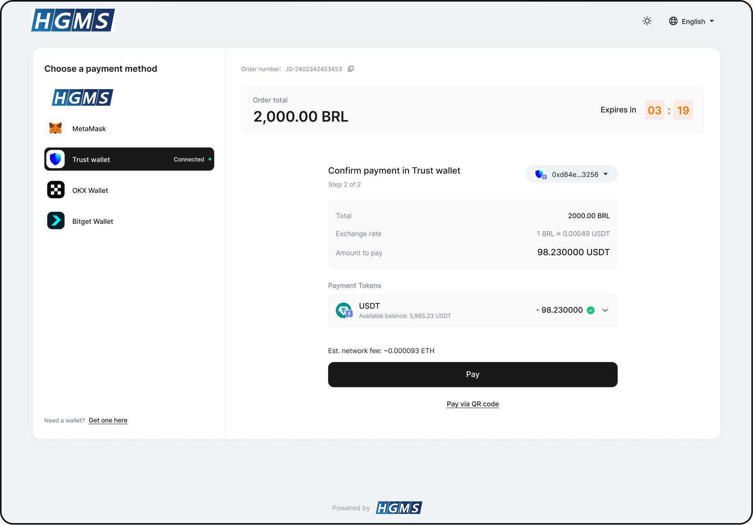Open the wallet address 0xd84e...3256 dropdown

[x=571, y=174]
